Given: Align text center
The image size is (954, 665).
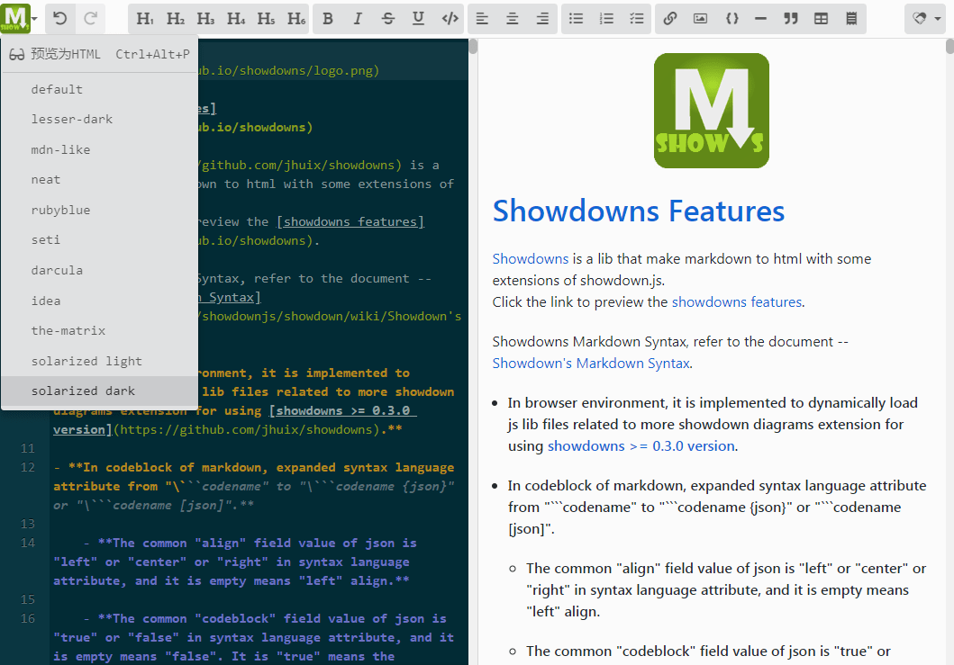Looking at the screenshot, I should point(513,18).
